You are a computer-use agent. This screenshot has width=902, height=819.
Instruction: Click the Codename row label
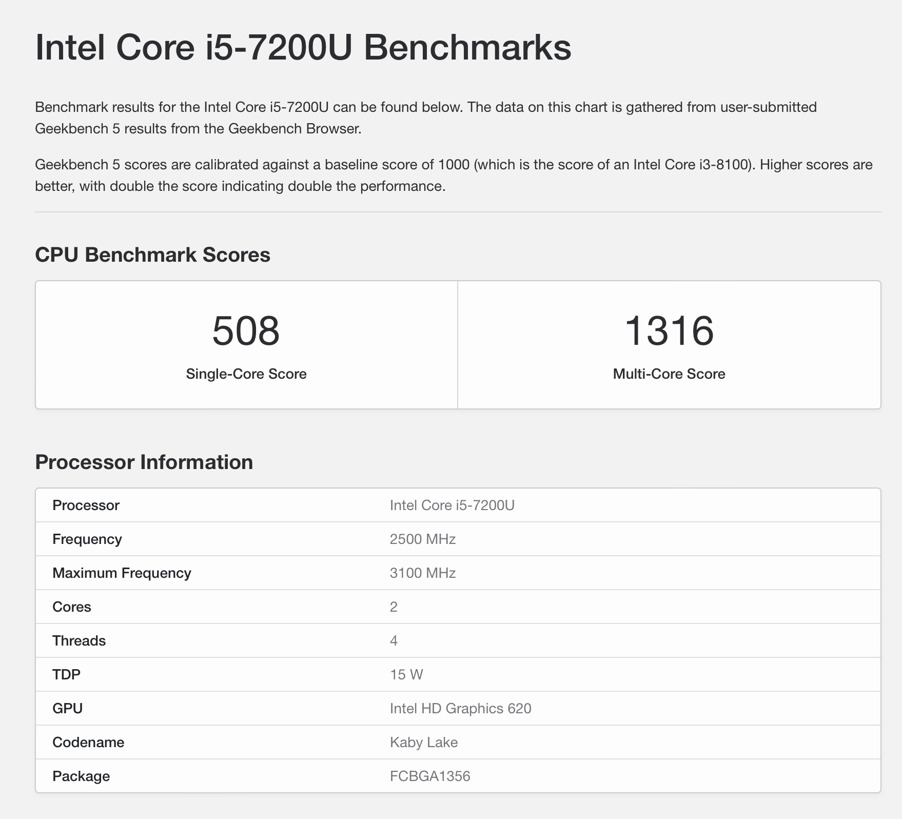(x=88, y=743)
